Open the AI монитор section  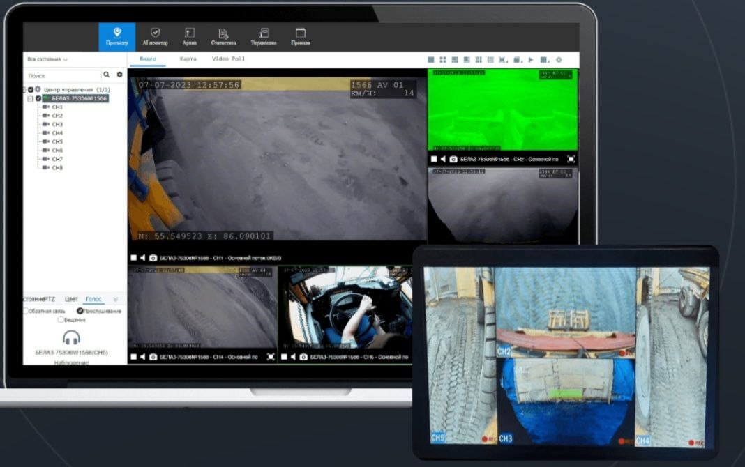point(155,36)
